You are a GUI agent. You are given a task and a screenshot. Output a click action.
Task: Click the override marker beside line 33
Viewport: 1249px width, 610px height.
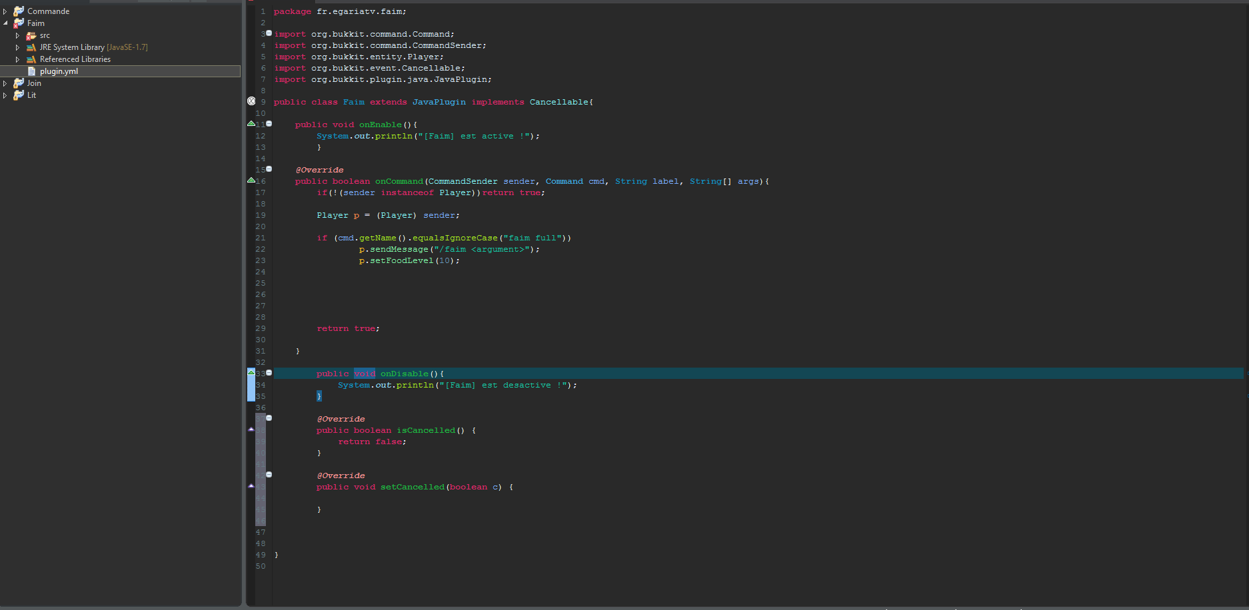tap(251, 372)
